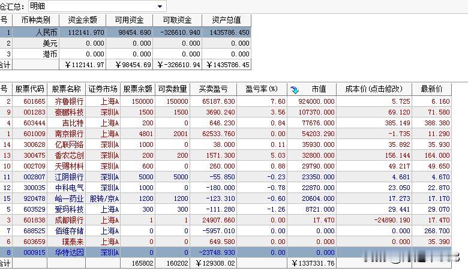Select 豪鹏科技 stock row
The height and width of the screenshot is (271, 468).
pos(226,112)
